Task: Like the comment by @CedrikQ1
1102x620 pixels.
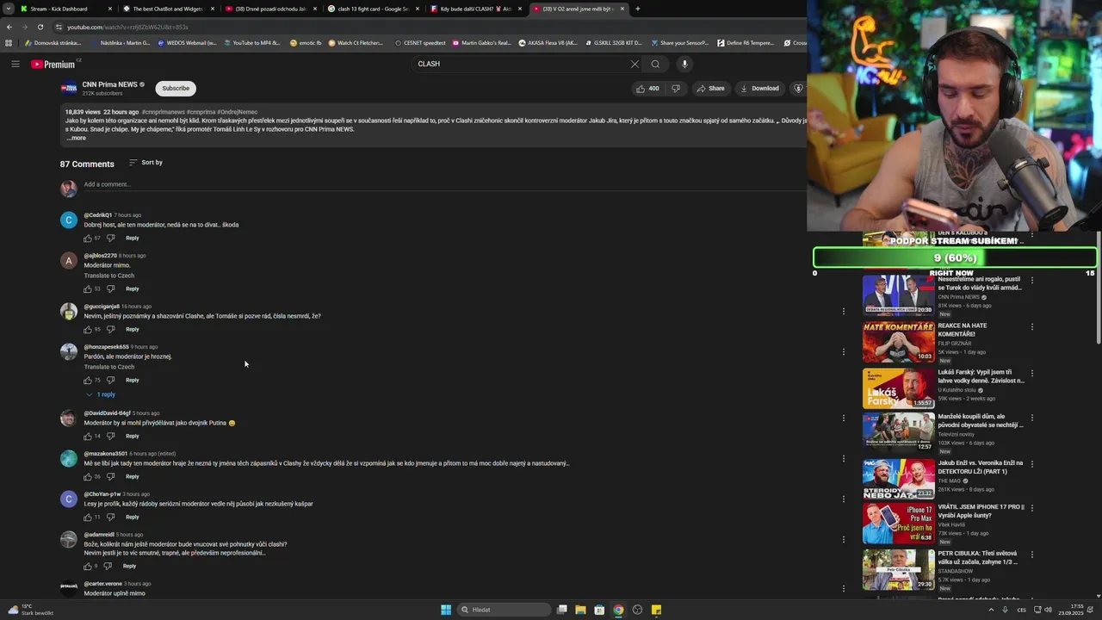Action: point(88,238)
